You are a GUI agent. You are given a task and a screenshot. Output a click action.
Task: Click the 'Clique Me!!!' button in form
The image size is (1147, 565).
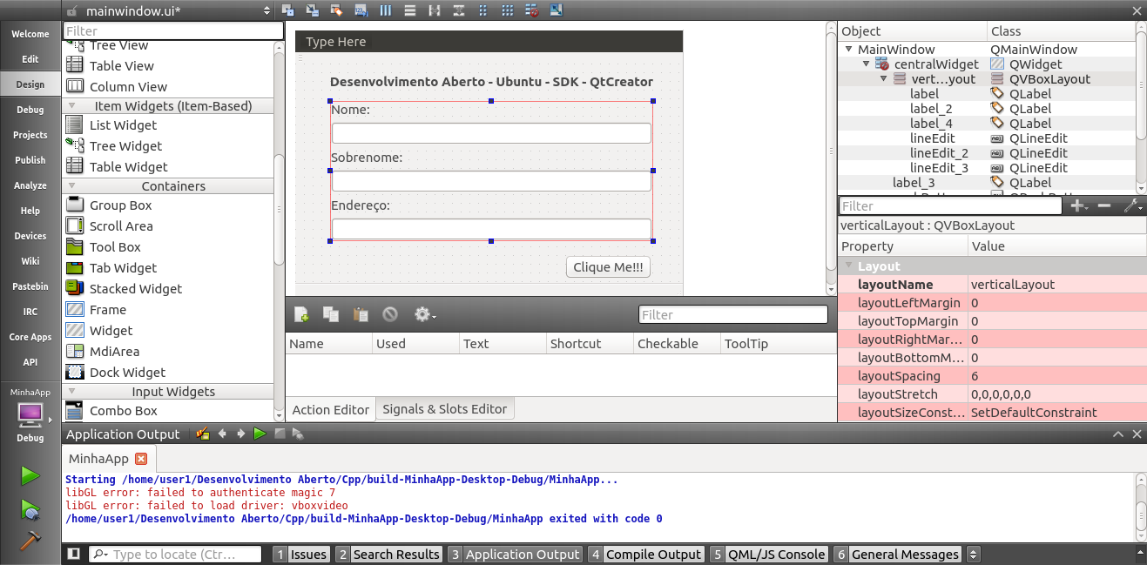pos(608,267)
